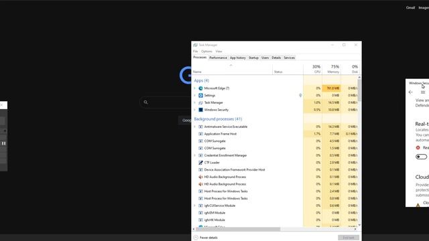Click the Background processes (41) heading

coord(218,119)
